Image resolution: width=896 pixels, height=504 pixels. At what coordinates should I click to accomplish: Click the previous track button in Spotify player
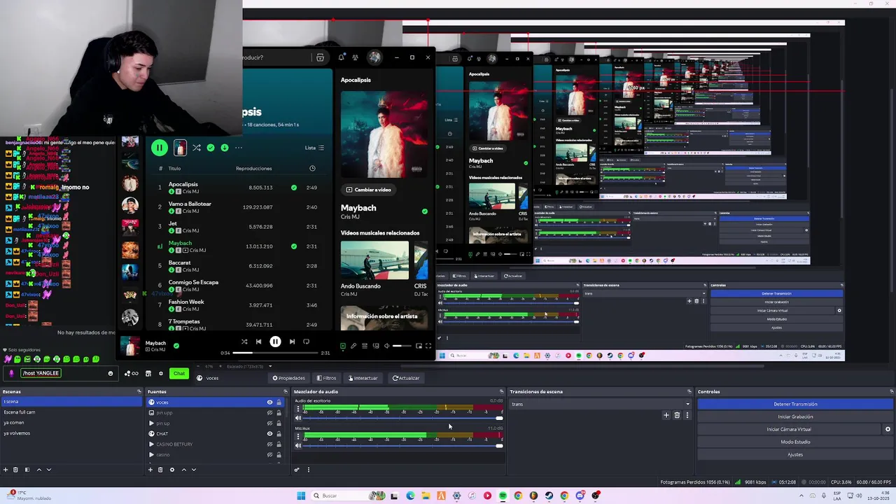coord(258,342)
